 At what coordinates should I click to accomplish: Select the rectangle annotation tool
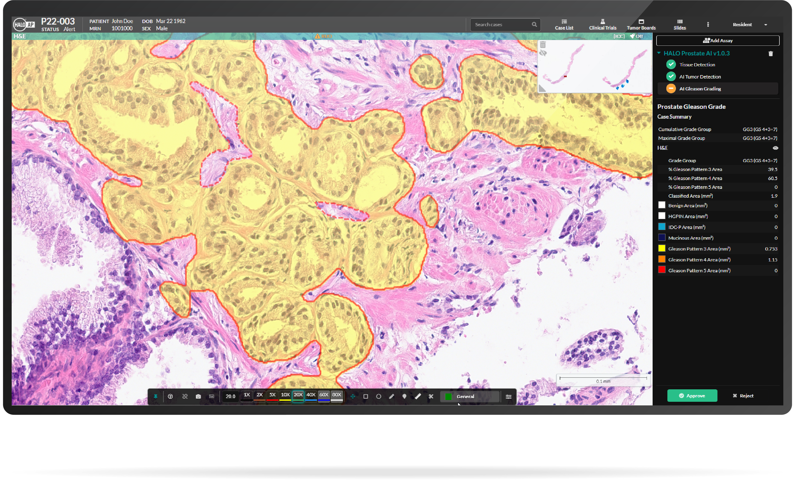point(365,396)
